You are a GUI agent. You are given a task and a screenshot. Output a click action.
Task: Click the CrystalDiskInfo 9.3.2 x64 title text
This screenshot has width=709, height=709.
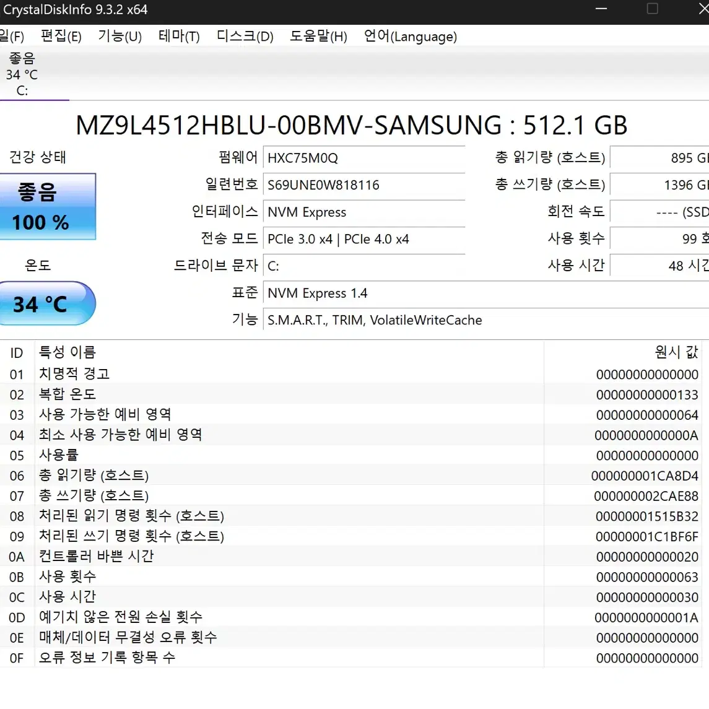(x=75, y=9)
